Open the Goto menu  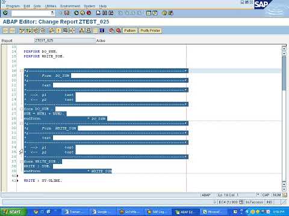pos(37,6)
